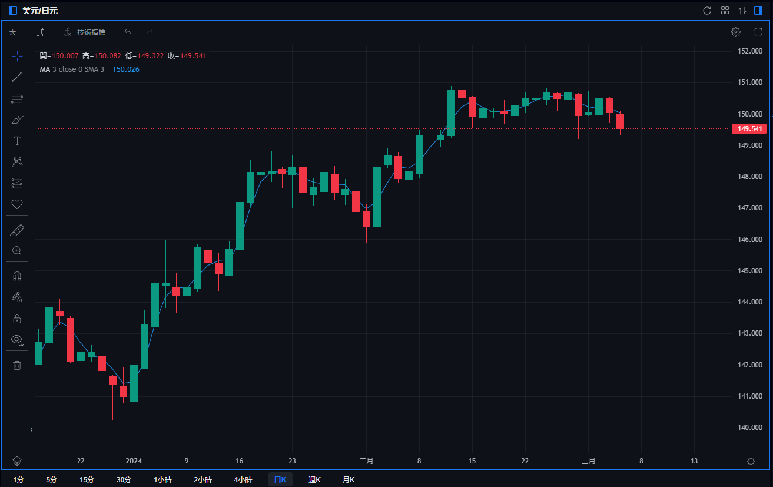Image resolution: width=773 pixels, height=487 pixels.
Task: Click the refresh icon in title bar
Action: pos(707,11)
